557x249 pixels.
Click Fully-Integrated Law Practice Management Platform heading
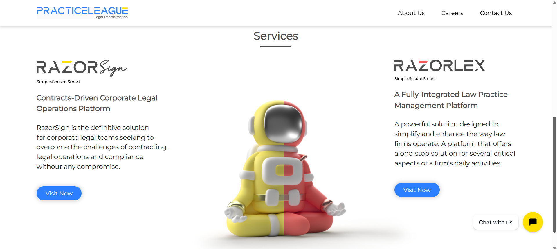[451, 100]
